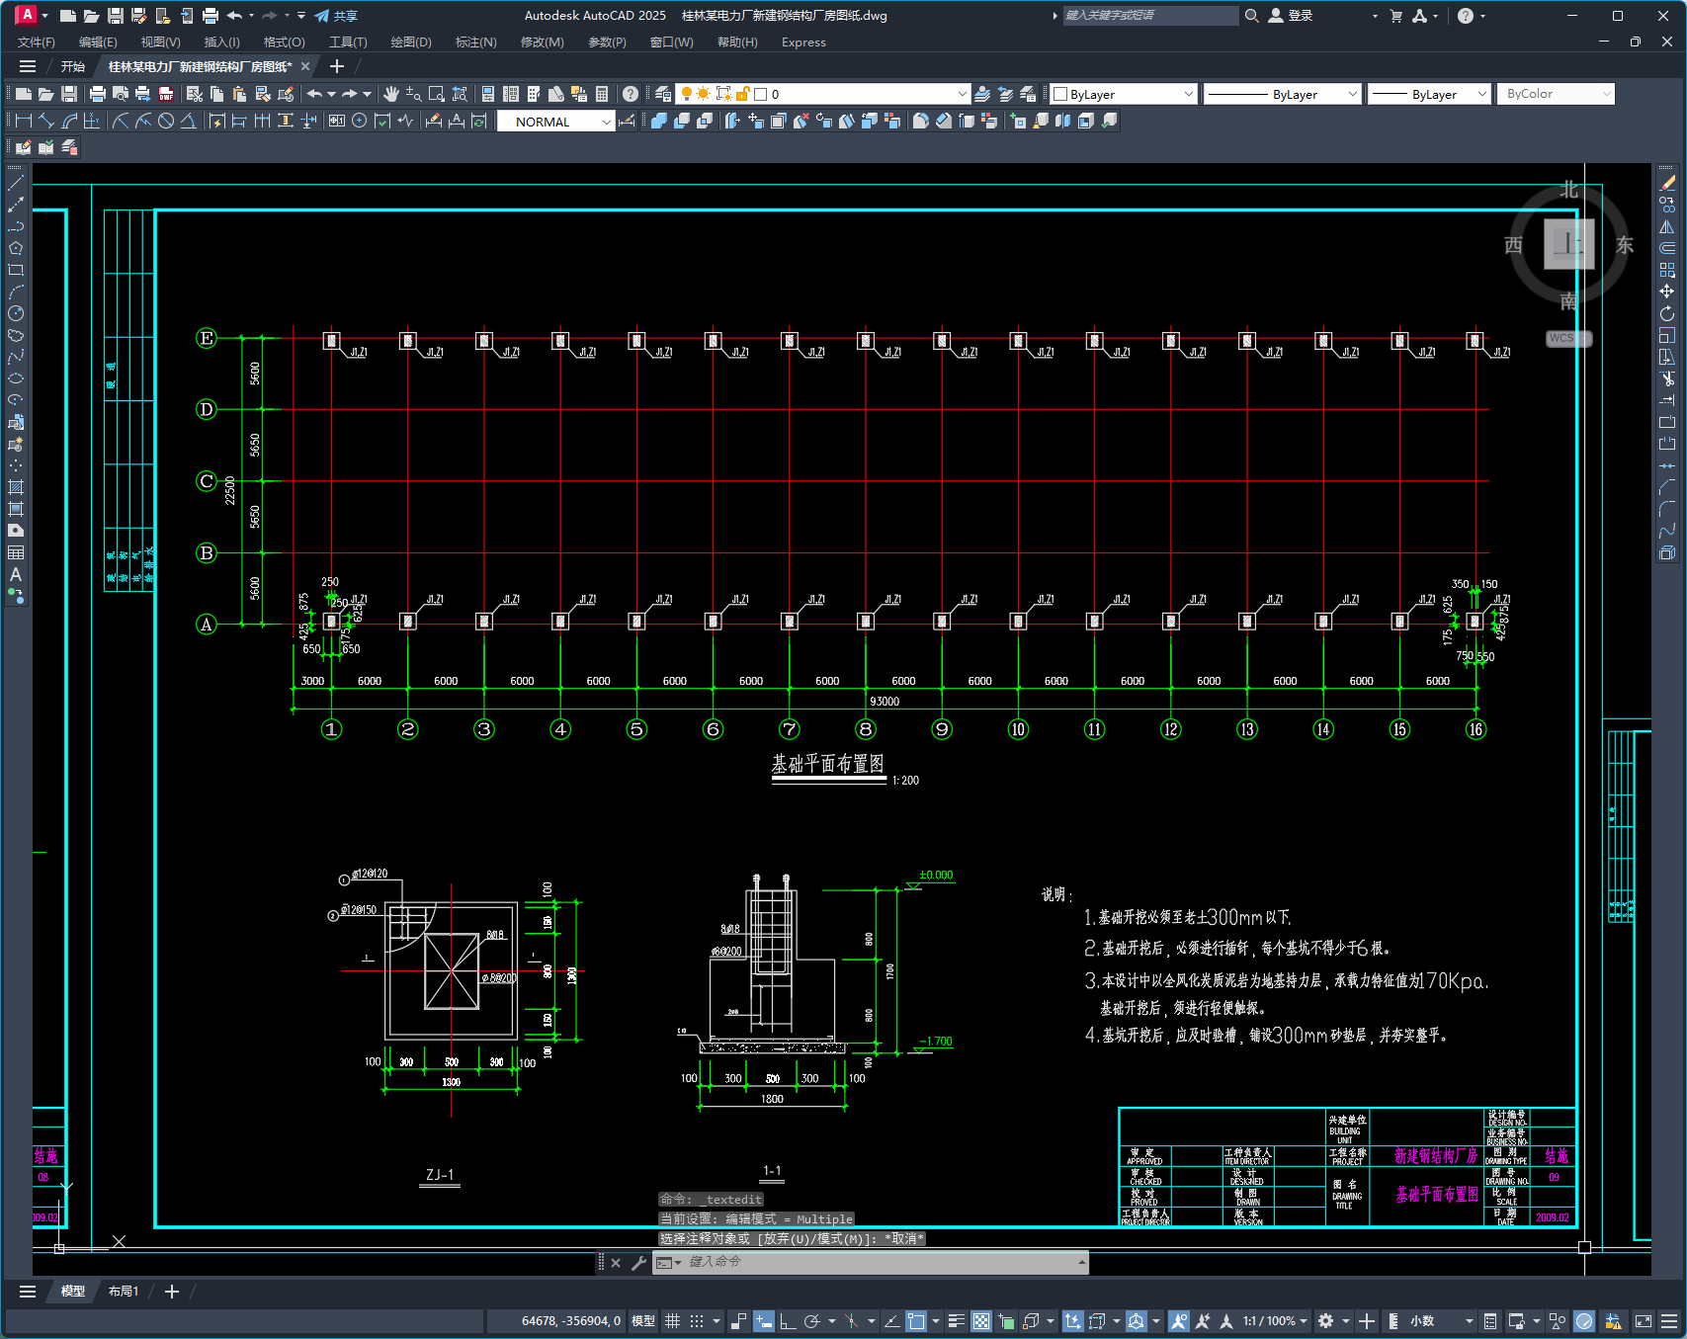1687x1339 pixels.
Task: Select the Circle drawing tool
Action: pyautogui.click(x=16, y=313)
